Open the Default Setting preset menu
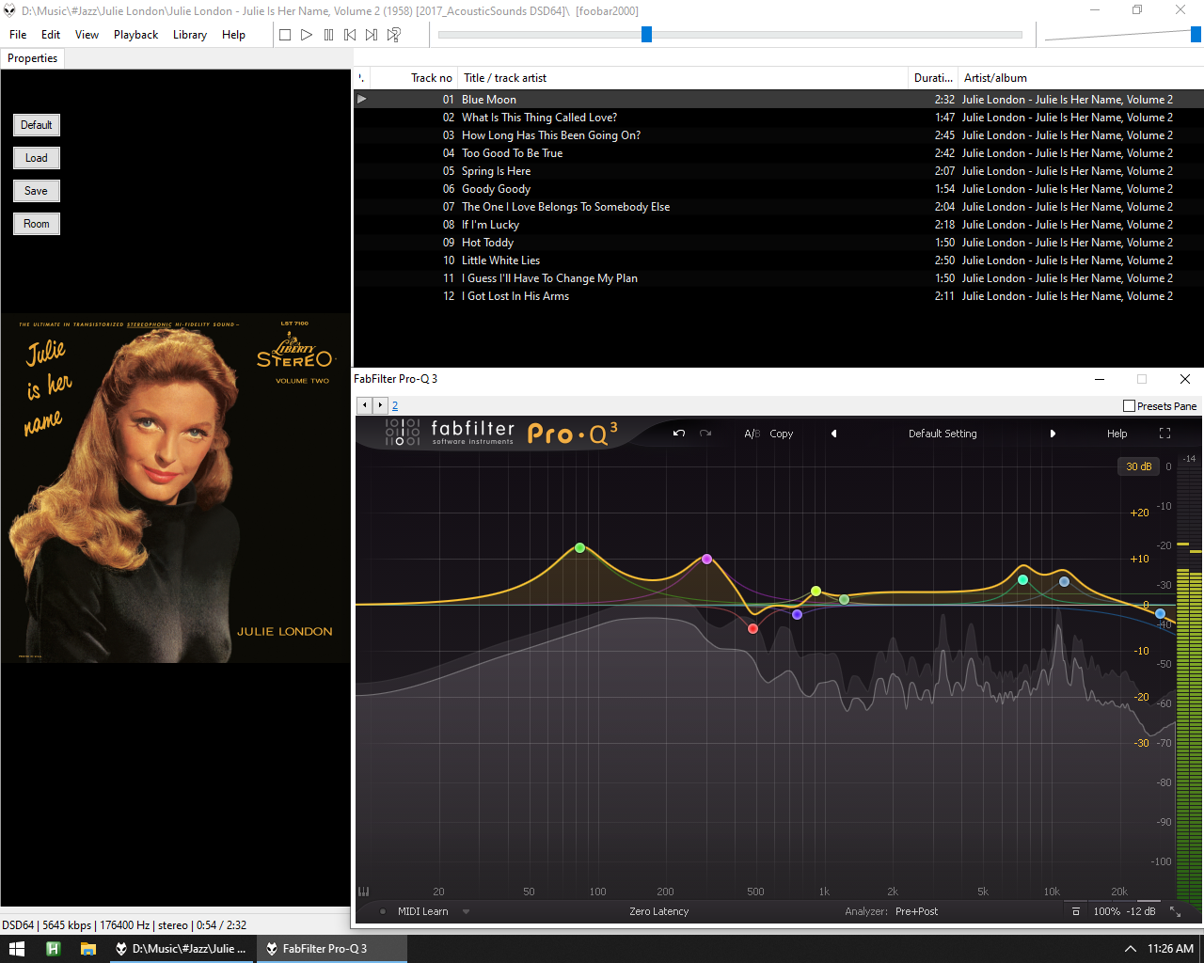The image size is (1204, 963). click(943, 434)
